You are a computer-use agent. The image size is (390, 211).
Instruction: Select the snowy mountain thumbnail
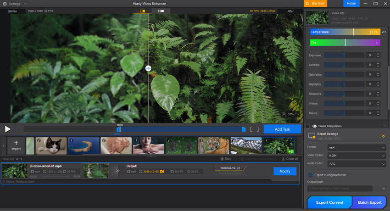[246, 146]
